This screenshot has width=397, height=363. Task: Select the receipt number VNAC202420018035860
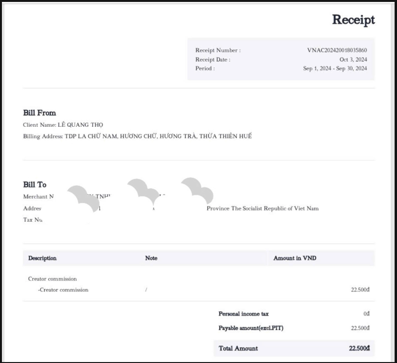click(337, 50)
